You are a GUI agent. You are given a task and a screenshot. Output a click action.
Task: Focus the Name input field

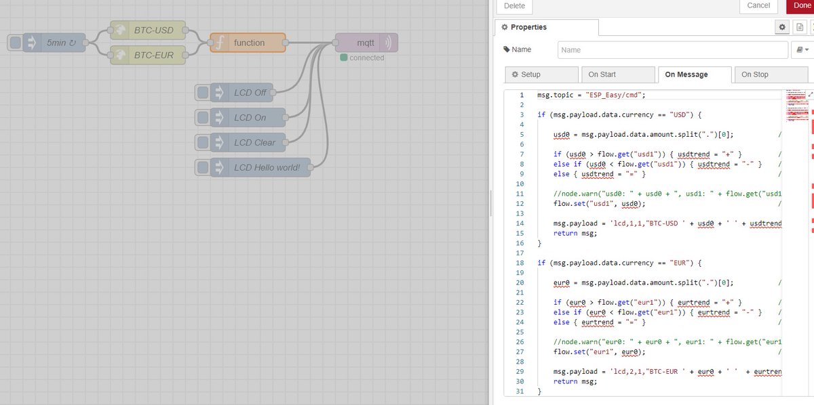point(672,50)
